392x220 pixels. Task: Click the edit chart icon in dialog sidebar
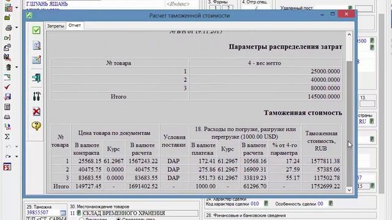pos(36,60)
